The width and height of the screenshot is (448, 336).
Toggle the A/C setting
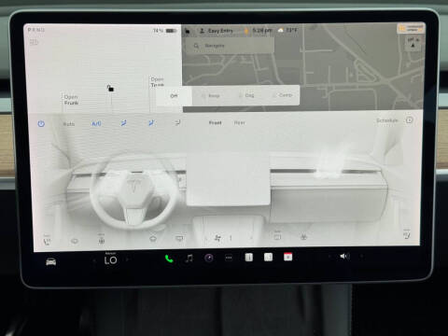tap(96, 123)
